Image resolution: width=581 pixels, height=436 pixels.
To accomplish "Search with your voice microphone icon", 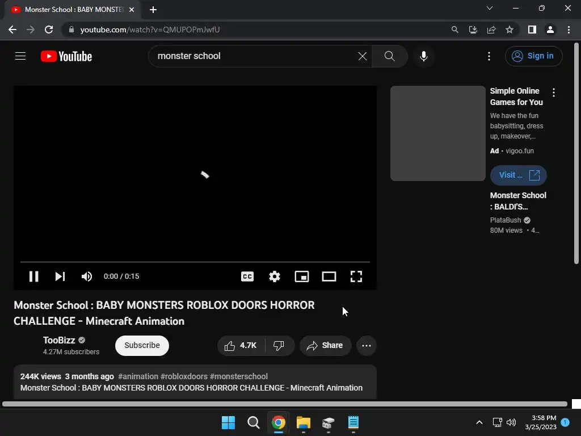I will click(x=423, y=56).
